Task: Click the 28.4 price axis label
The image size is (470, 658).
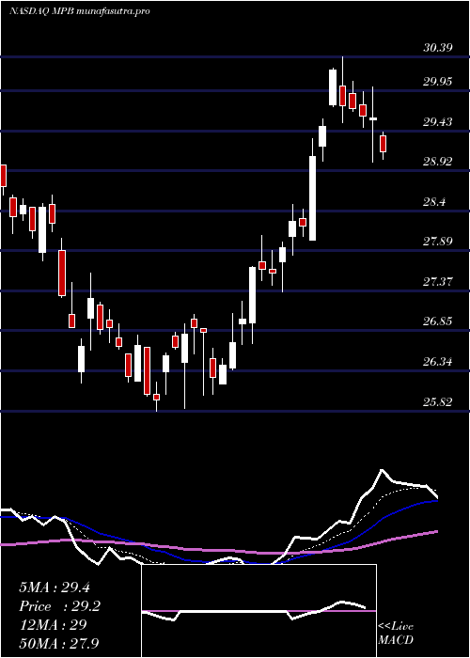Action: pyautogui.click(x=434, y=202)
